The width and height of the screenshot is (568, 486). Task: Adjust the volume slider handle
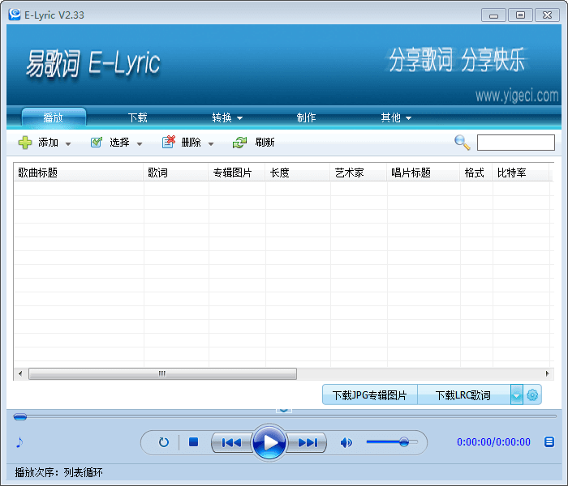[x=404, y=441]
